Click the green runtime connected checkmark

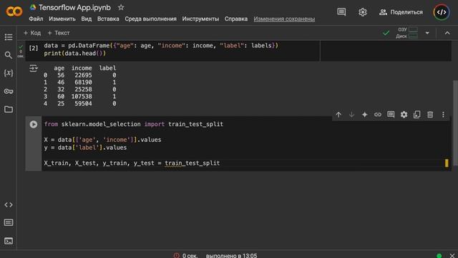tap(386, 33)
